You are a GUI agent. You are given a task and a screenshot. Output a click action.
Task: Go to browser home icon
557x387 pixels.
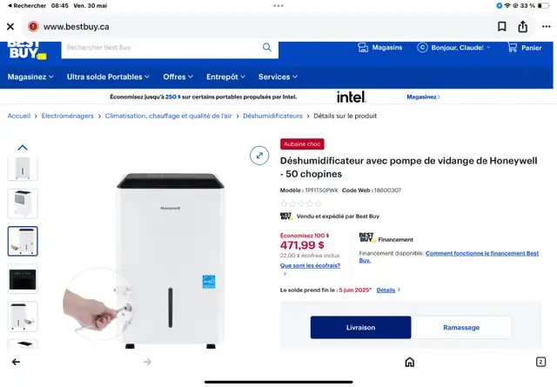click(x=410, y=362)
